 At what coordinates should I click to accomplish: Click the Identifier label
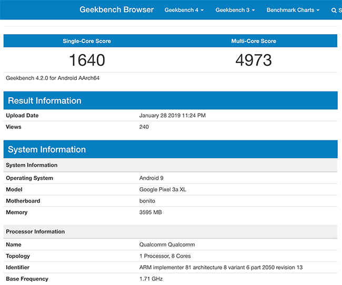18,267
